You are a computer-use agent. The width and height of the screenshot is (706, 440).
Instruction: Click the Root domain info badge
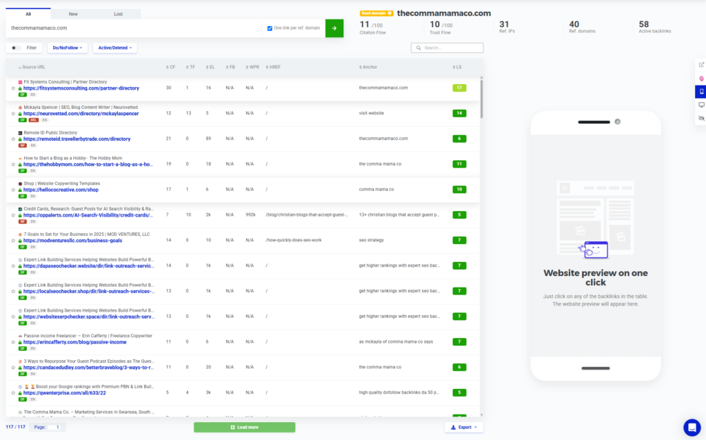[x=376, y=13]
